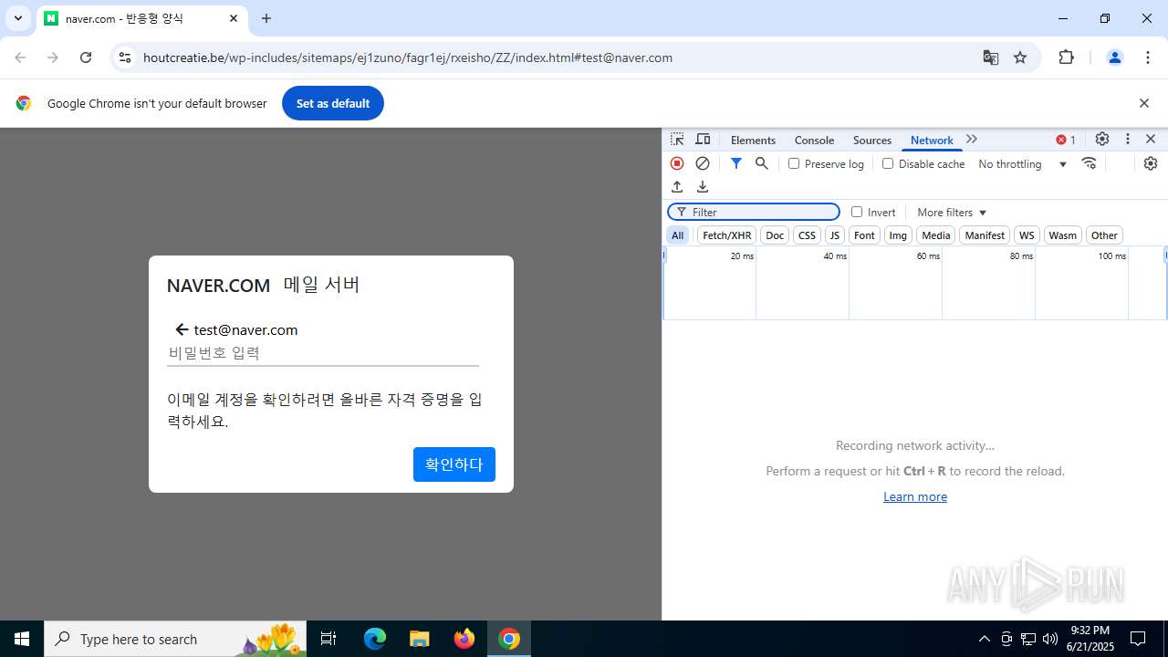
Task: Open Network panel settings gear
Action: (1151, 163)
